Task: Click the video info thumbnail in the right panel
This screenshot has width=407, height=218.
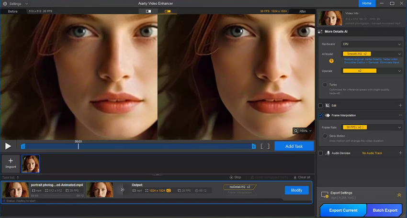Action: tap(330, 18)
